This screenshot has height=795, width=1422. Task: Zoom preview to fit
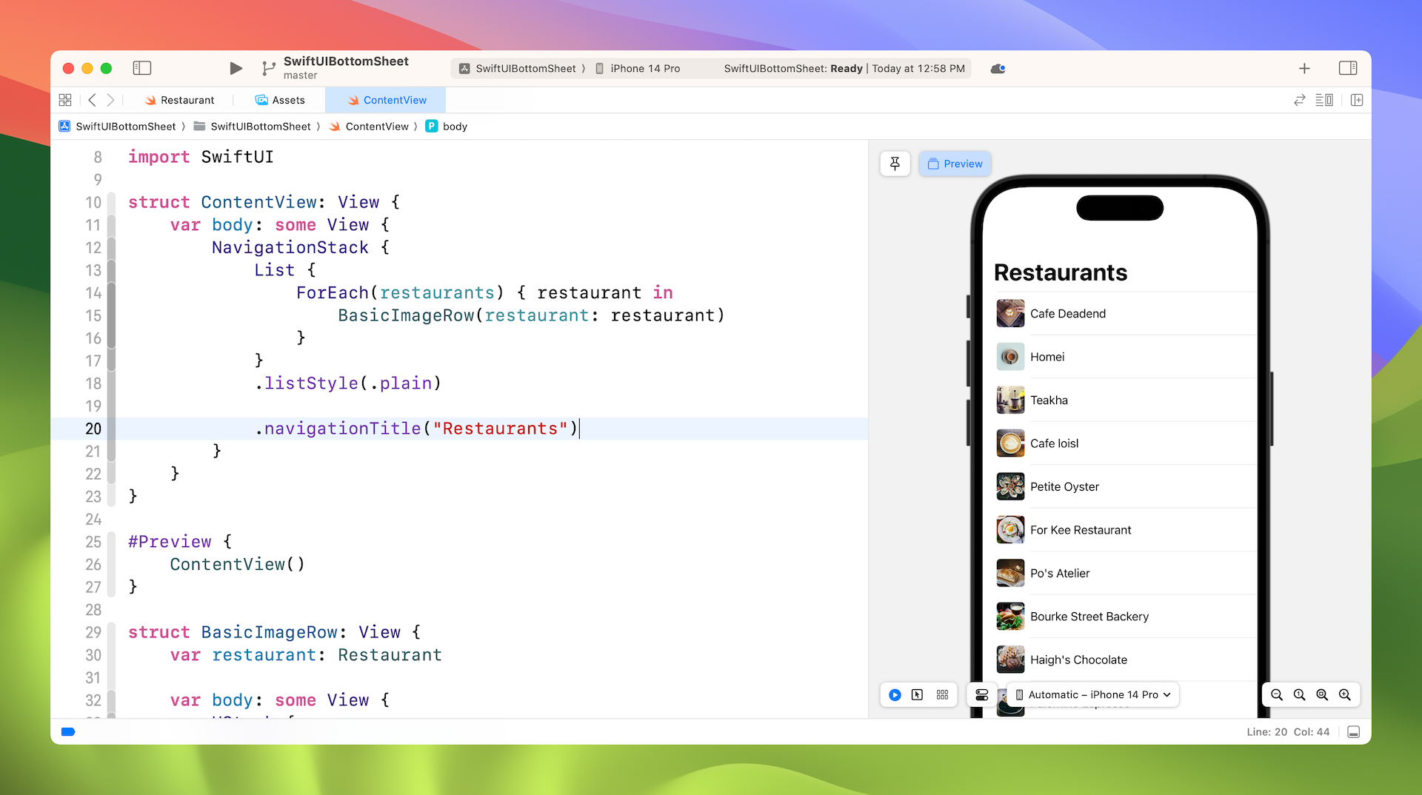pos(1322,695)
